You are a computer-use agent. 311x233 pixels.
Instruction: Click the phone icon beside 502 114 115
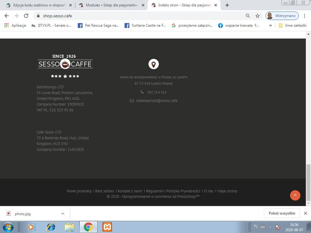point(142,92)
